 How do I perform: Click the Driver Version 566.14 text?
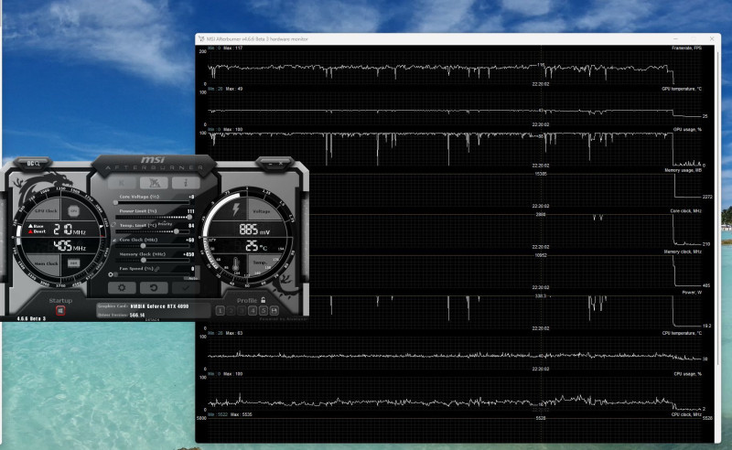coord(121,316)
